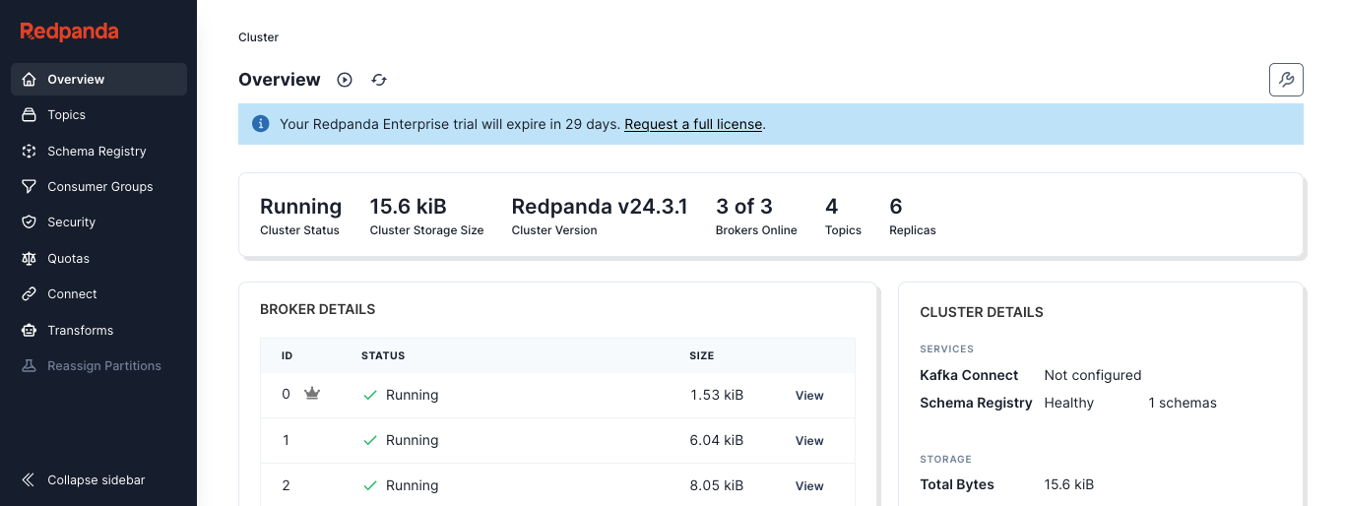1345x506 pixels.
Task: Click the 3 of 3 brokers online stat
Action: [744, 207]
